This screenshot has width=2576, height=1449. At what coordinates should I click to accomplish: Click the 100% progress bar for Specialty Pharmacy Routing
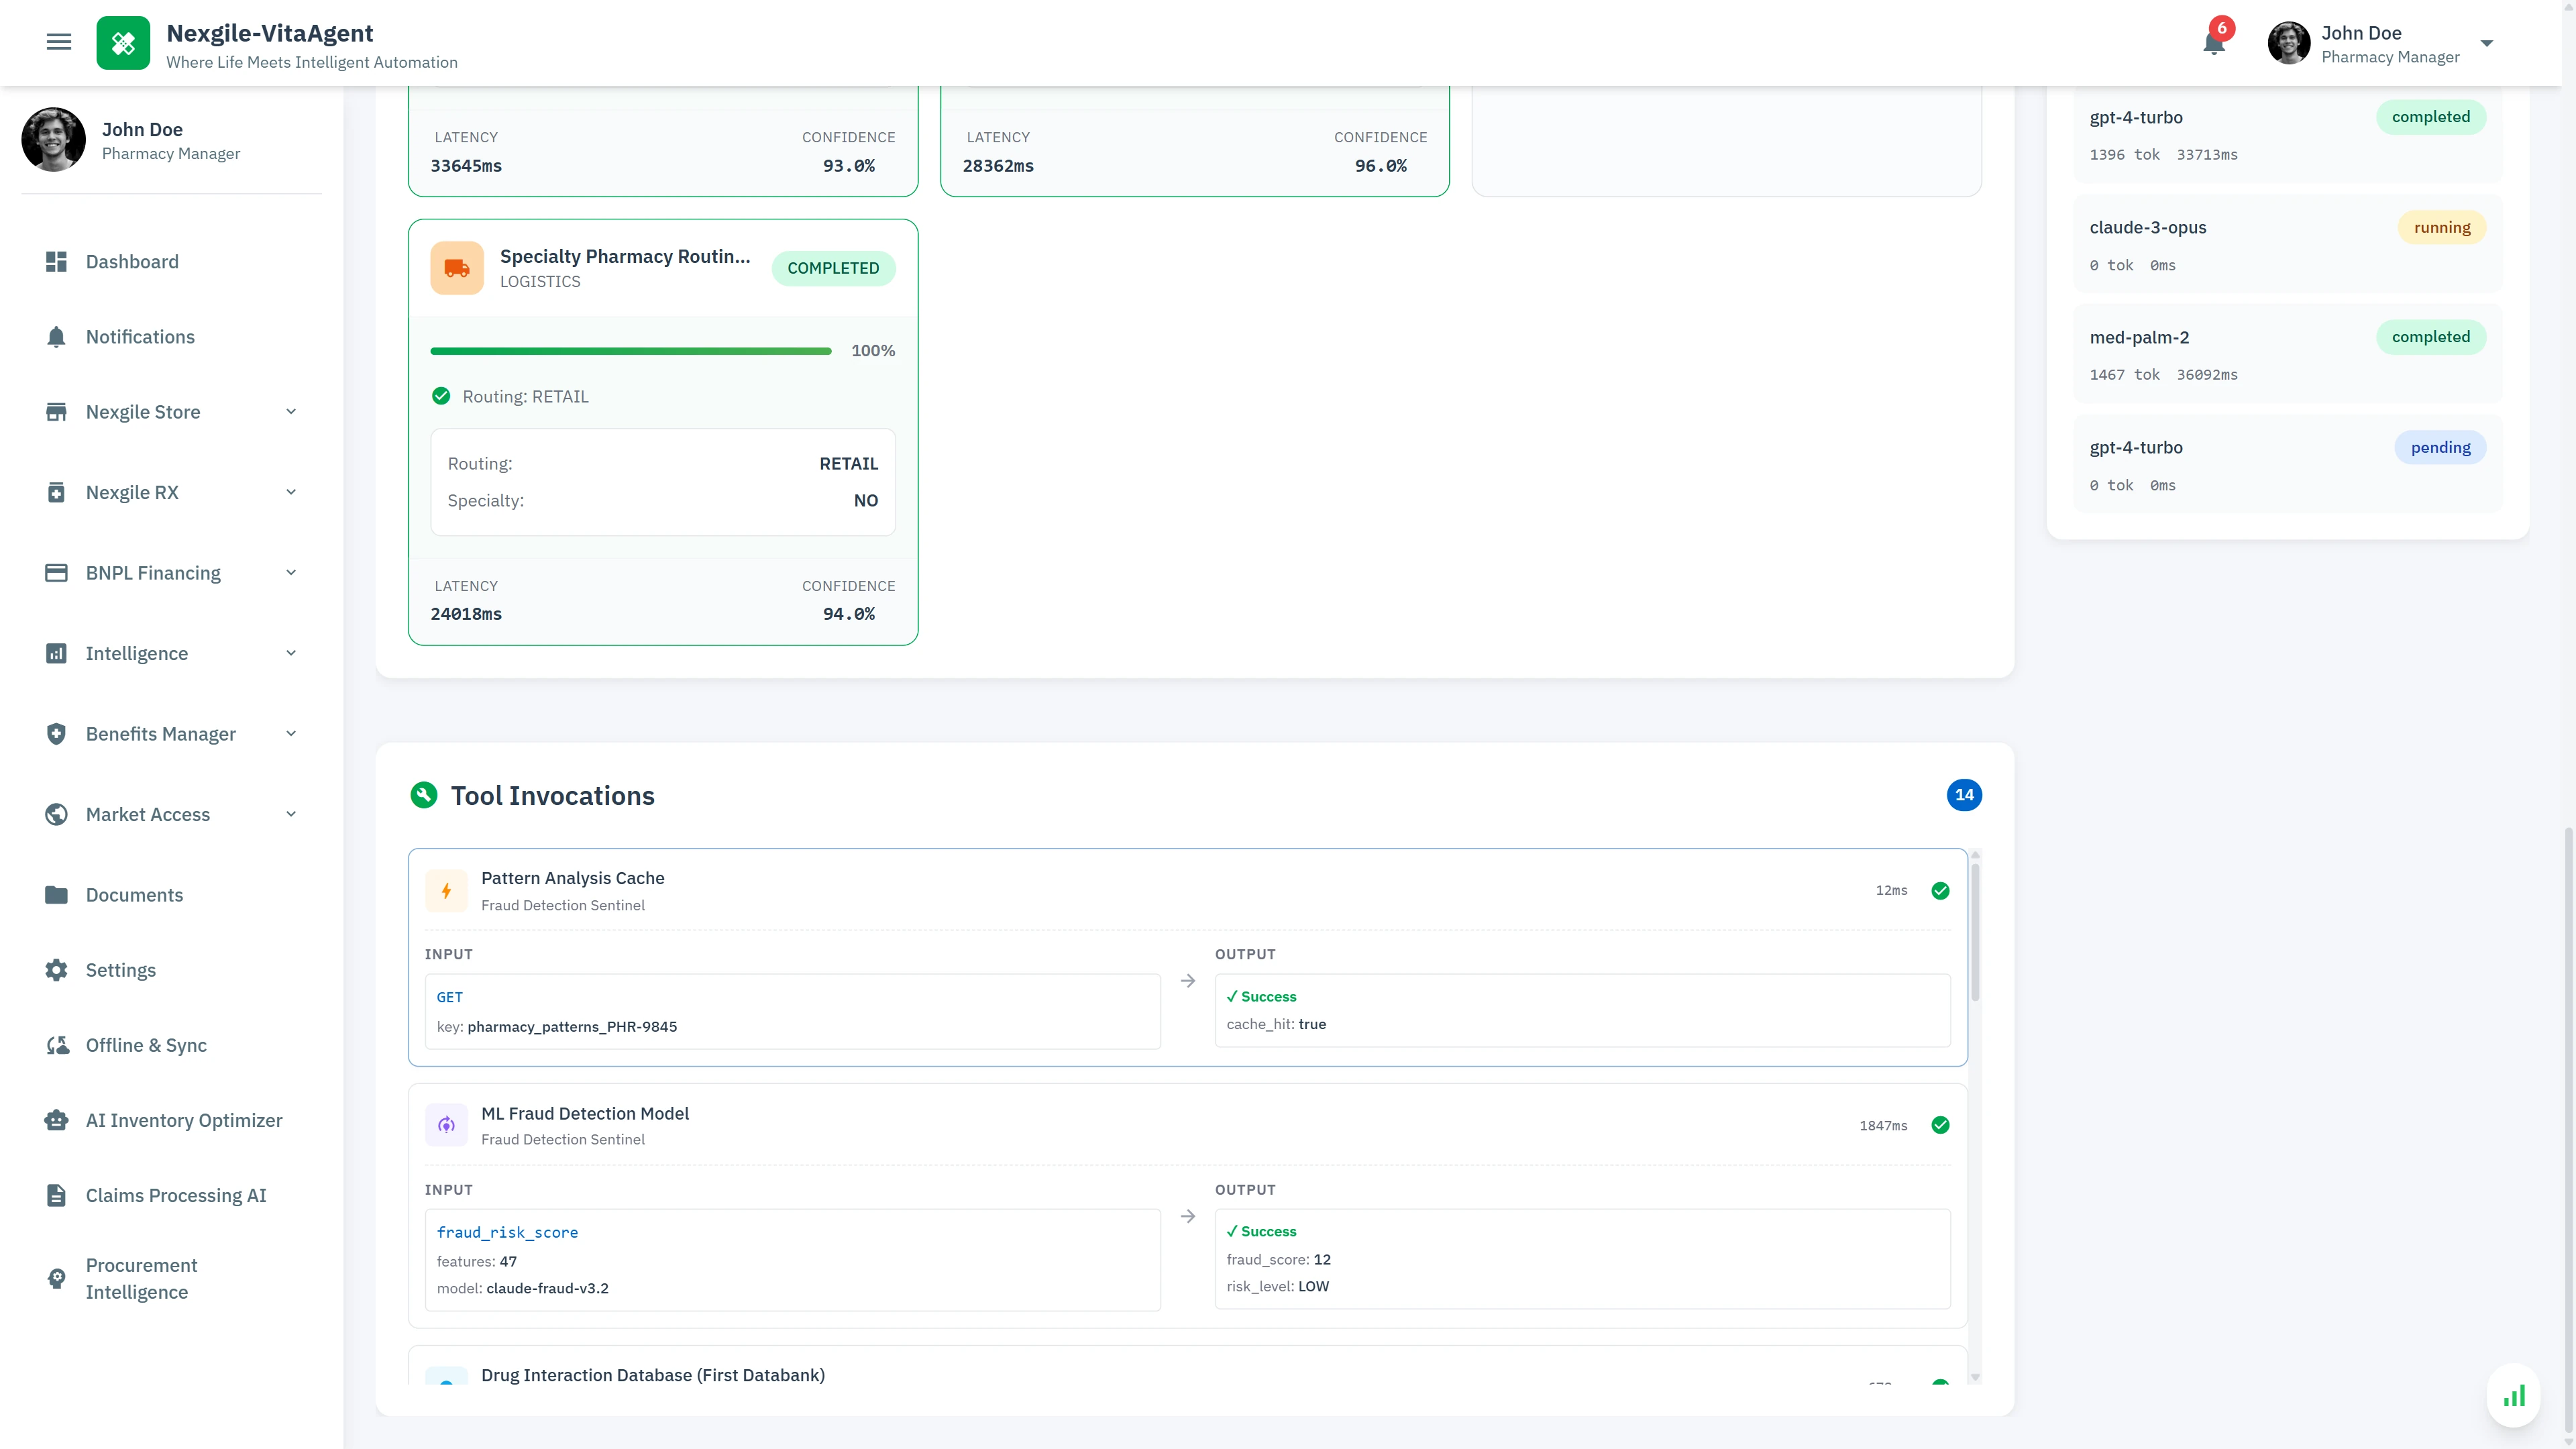pos(630,350)
